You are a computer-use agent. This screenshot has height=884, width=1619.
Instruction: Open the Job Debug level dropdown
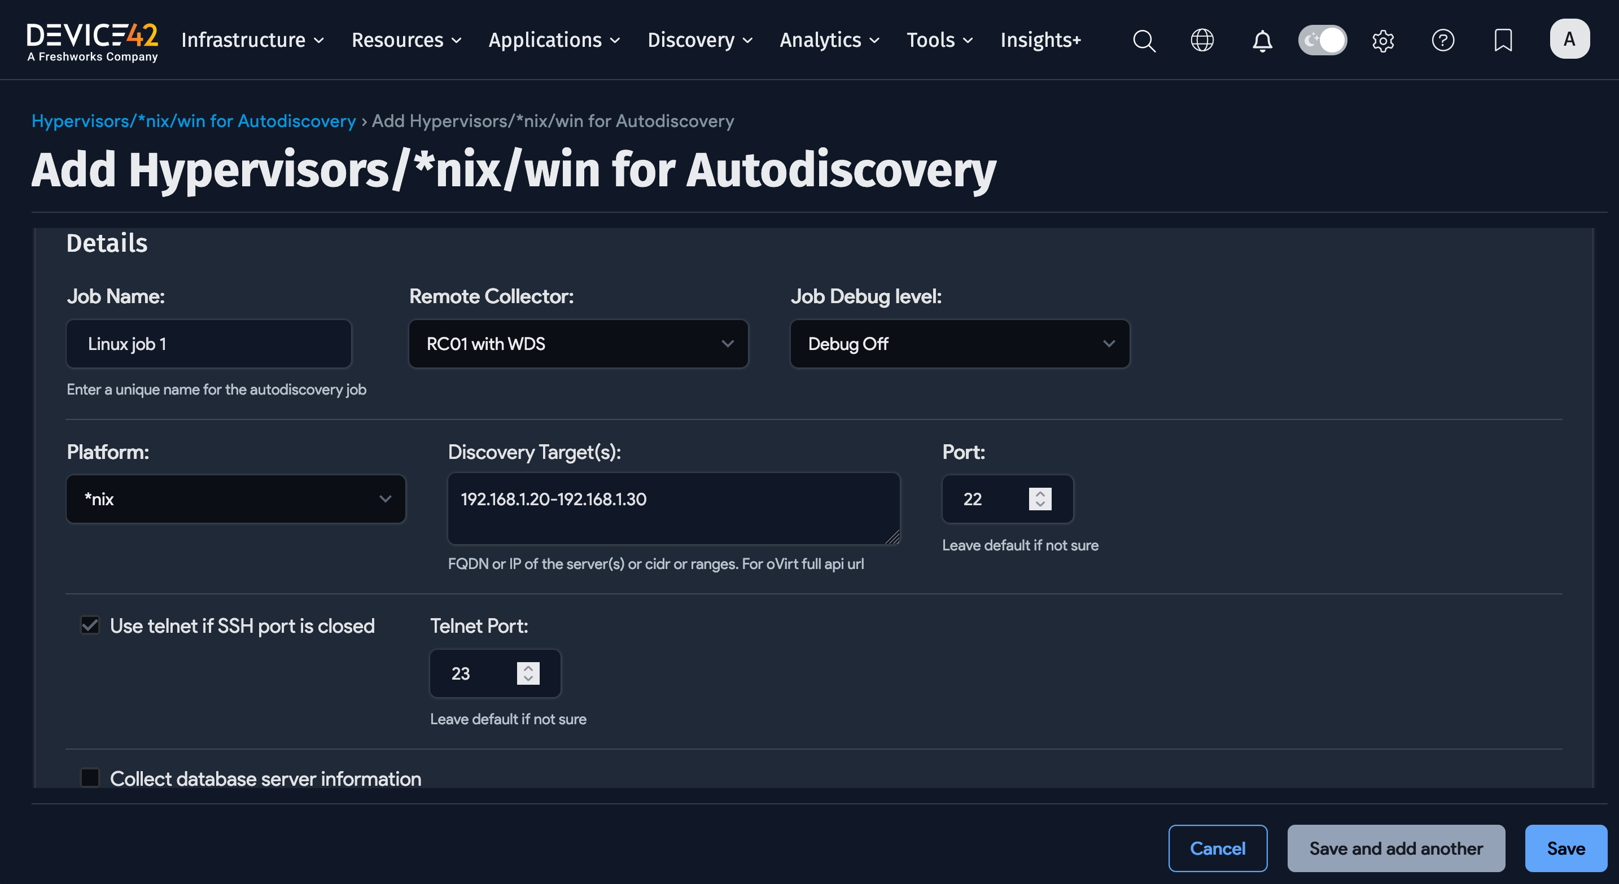pyautogui.click(x=959, y=344)
